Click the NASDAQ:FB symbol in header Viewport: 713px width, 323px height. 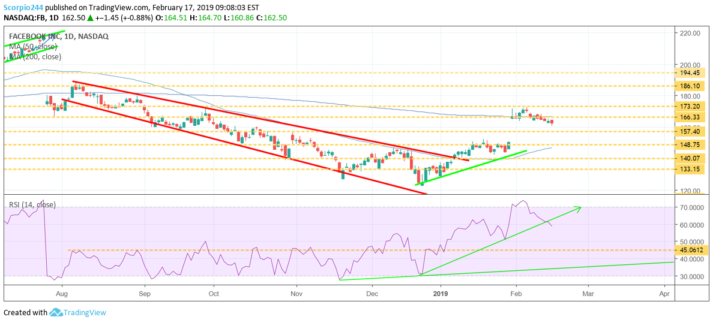point(25,18)
